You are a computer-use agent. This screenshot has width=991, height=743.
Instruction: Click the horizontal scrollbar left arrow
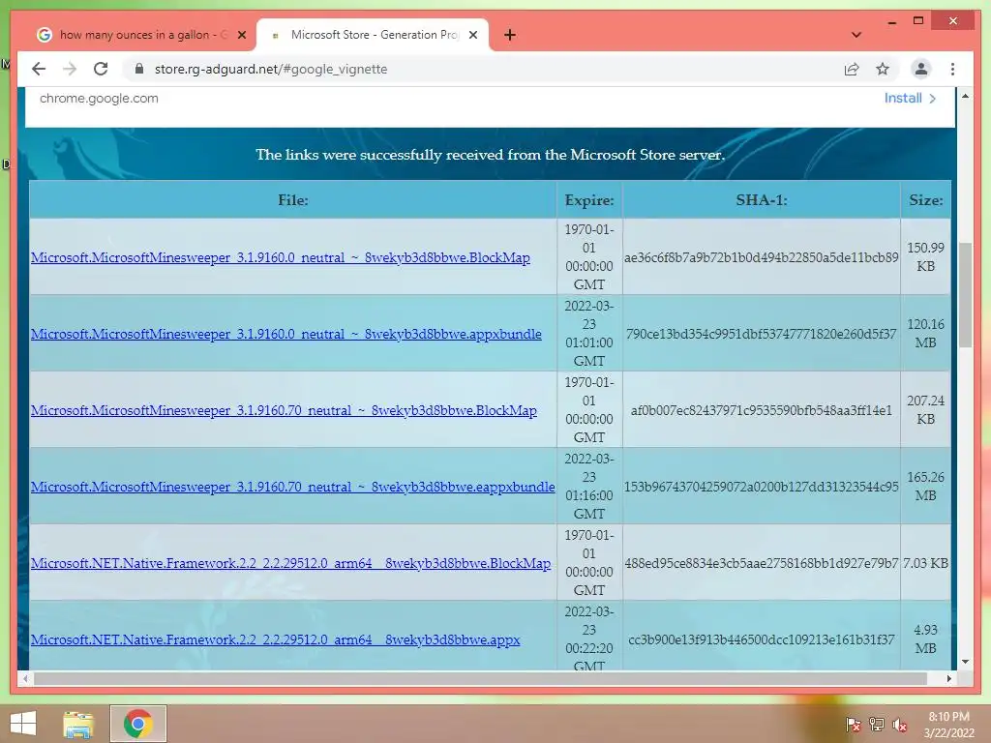point(25,678)
